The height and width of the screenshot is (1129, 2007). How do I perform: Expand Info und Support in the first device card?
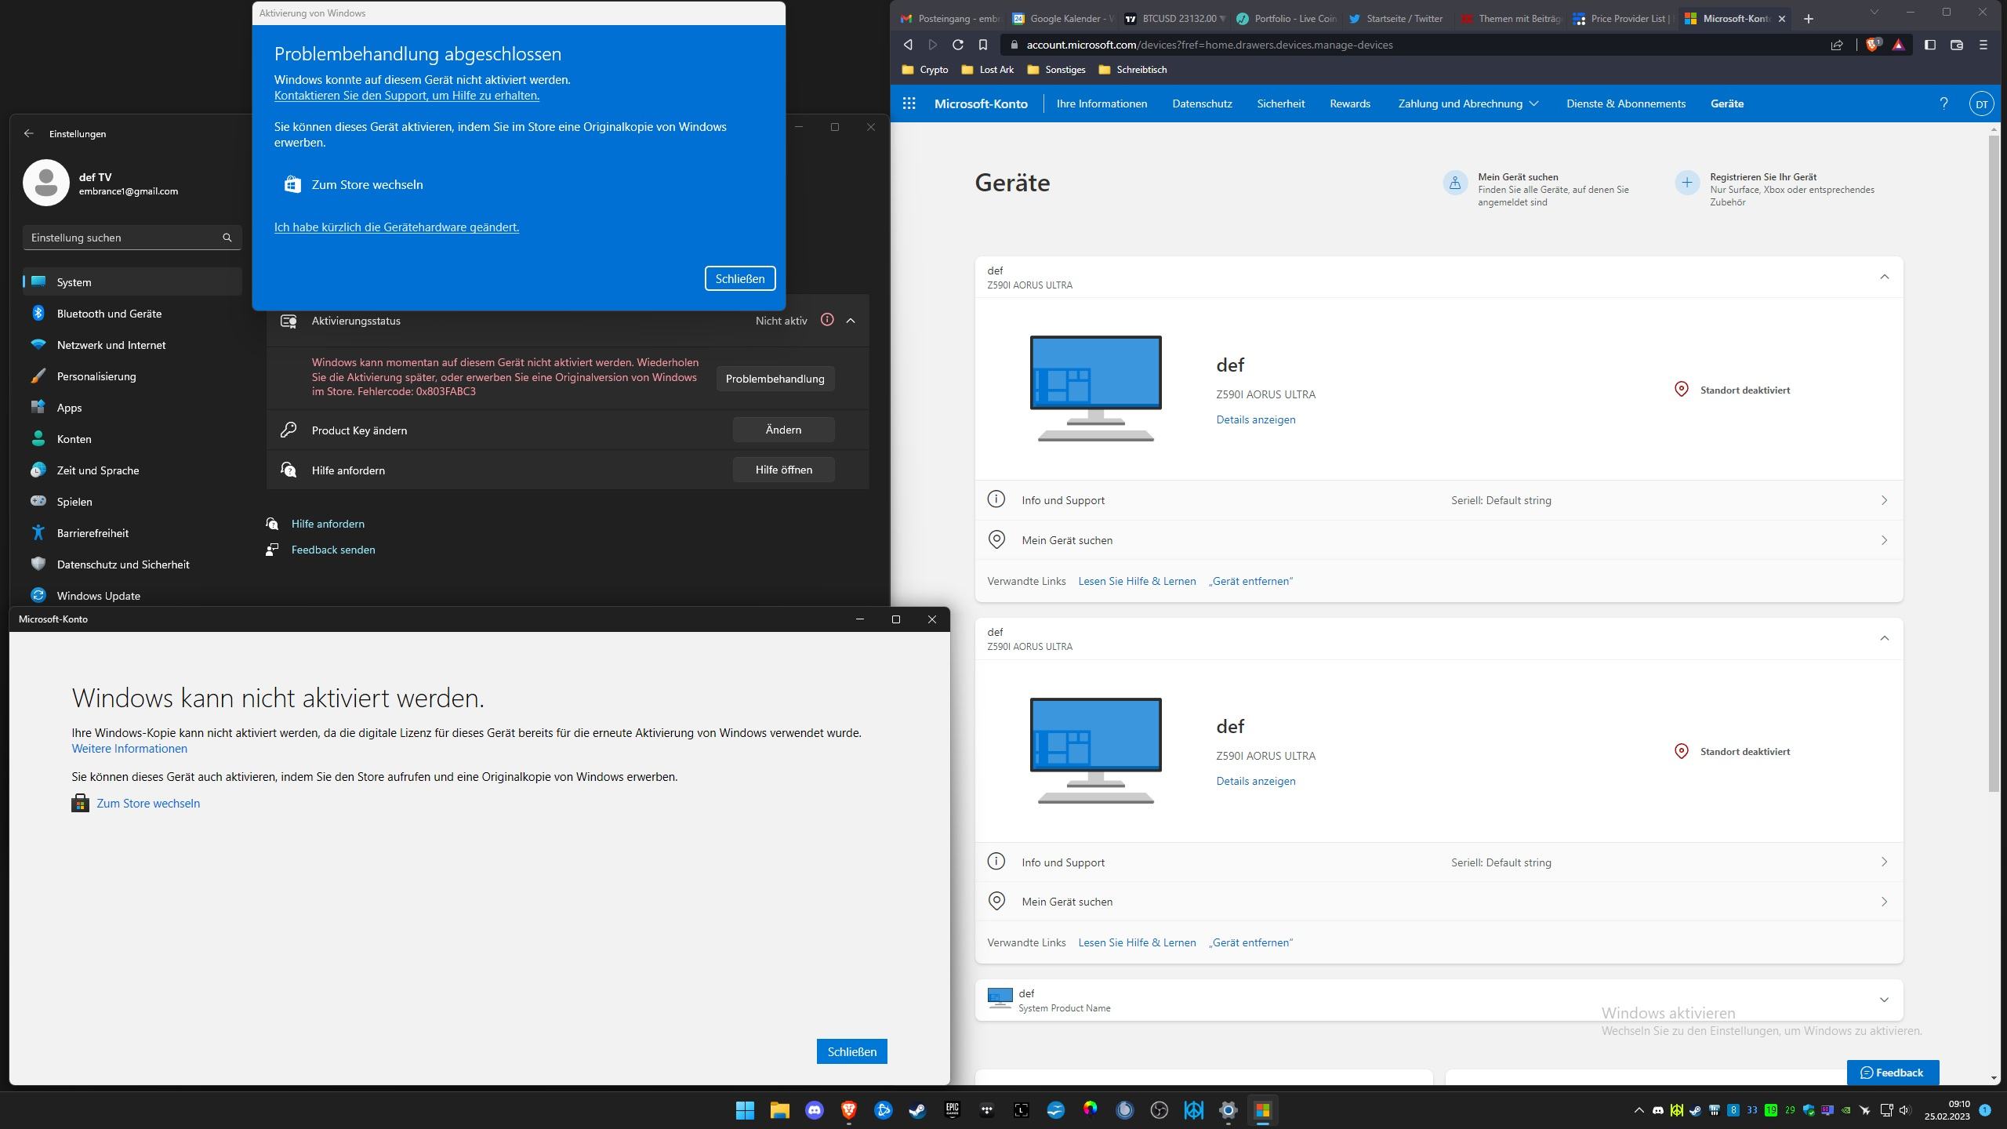click(1439, 500)
